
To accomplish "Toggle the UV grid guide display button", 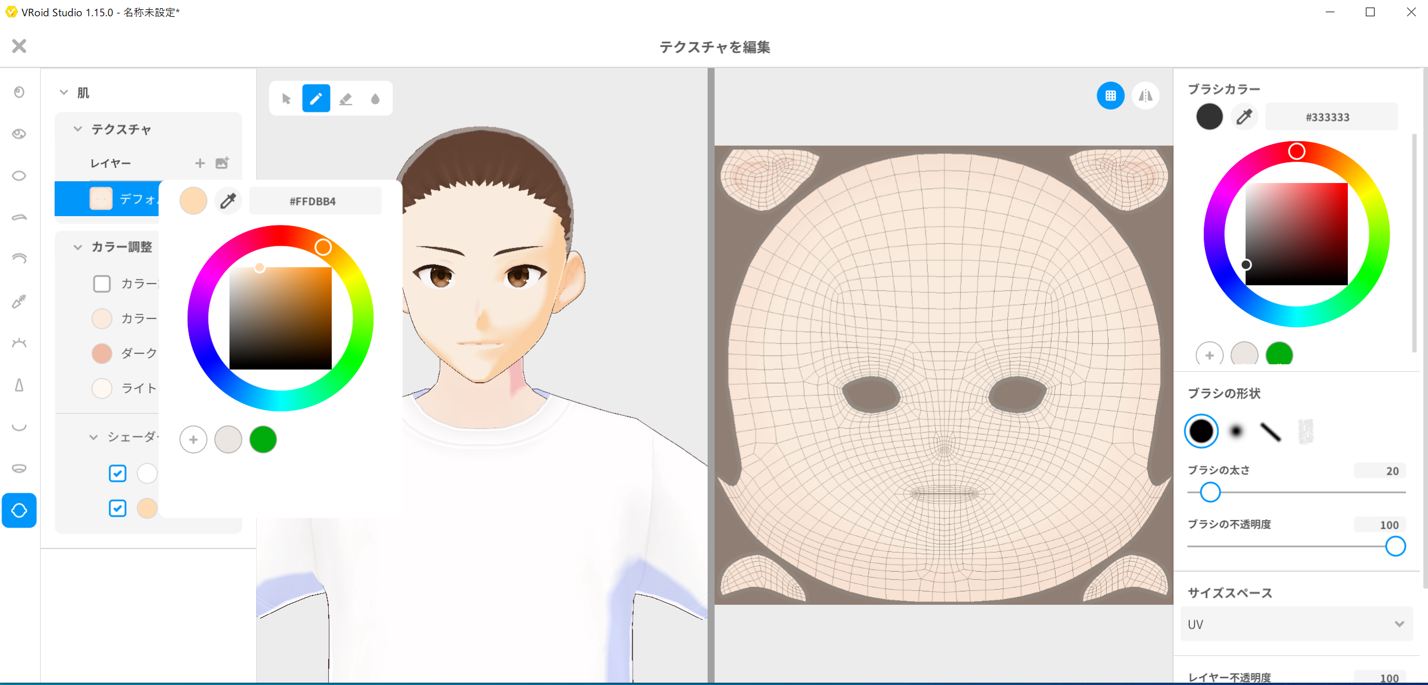I will (1110, 96).
